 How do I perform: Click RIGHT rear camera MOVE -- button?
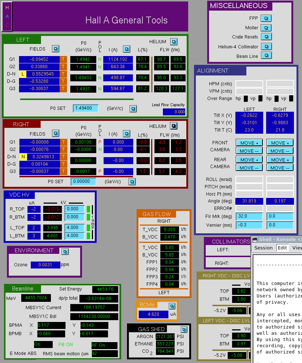coord(280,168)
